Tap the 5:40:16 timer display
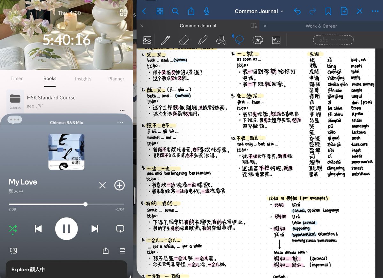Screen dimensions: 383x278 click(x=67, y=40)
